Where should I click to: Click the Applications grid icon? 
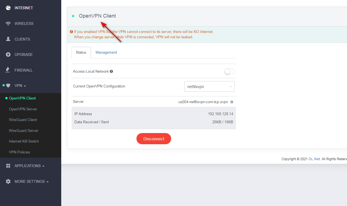pos(8,166)
